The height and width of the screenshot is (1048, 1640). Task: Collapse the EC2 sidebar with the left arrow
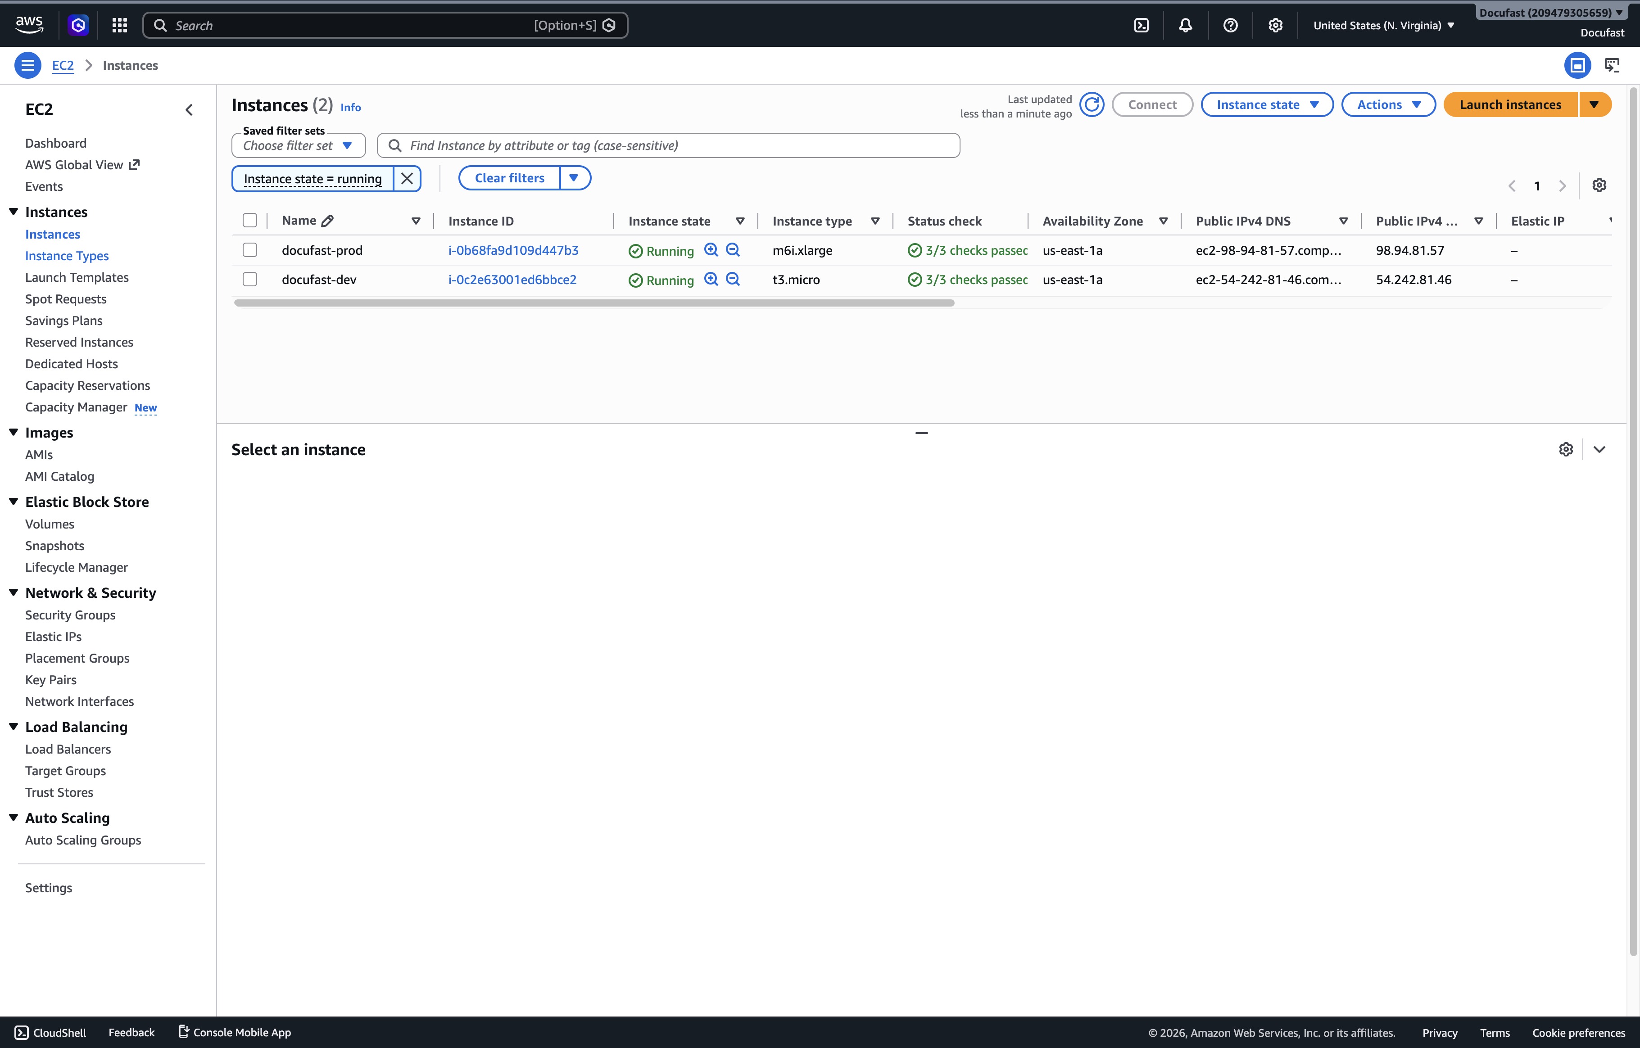tap(189, 110)
